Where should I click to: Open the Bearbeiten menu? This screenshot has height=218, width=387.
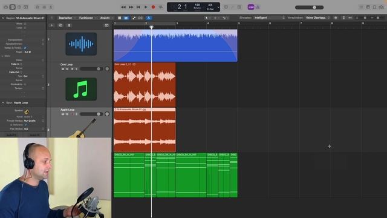[67, 18]
